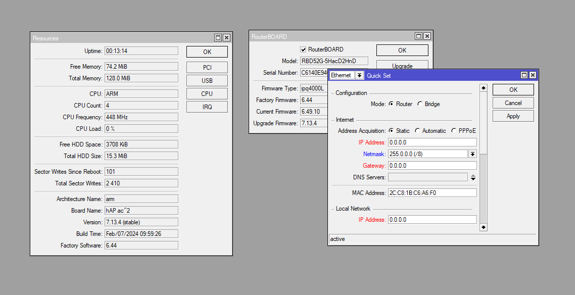Close the Resources window

227,38
